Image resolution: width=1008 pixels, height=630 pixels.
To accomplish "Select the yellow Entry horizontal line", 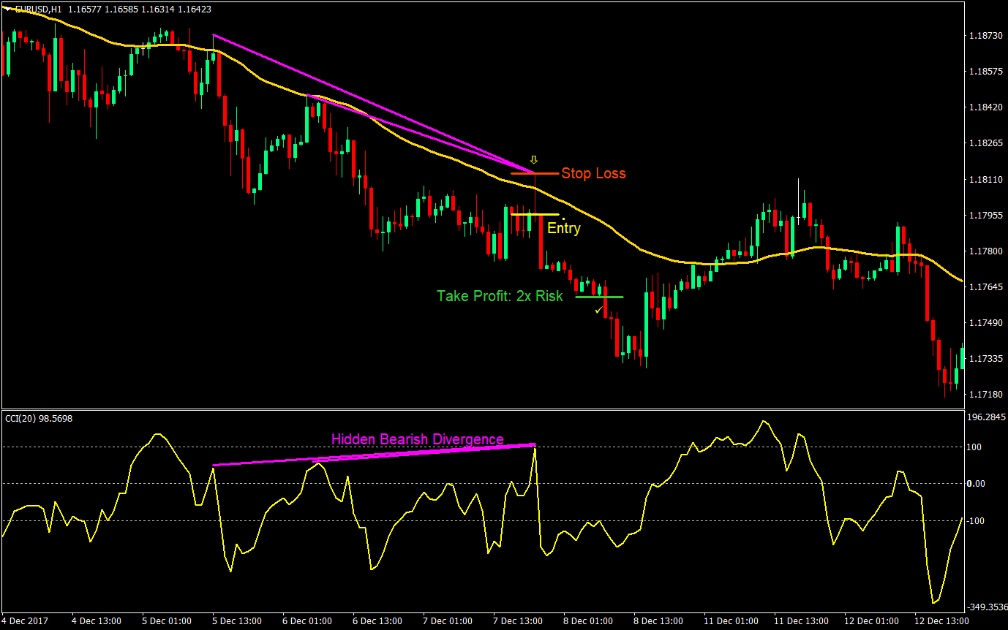I will (535, 214).
